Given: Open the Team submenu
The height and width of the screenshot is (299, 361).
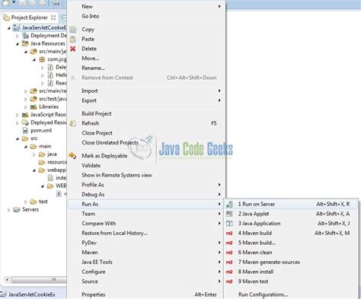Looking at the screenshot, I should [x=146, y=214].
